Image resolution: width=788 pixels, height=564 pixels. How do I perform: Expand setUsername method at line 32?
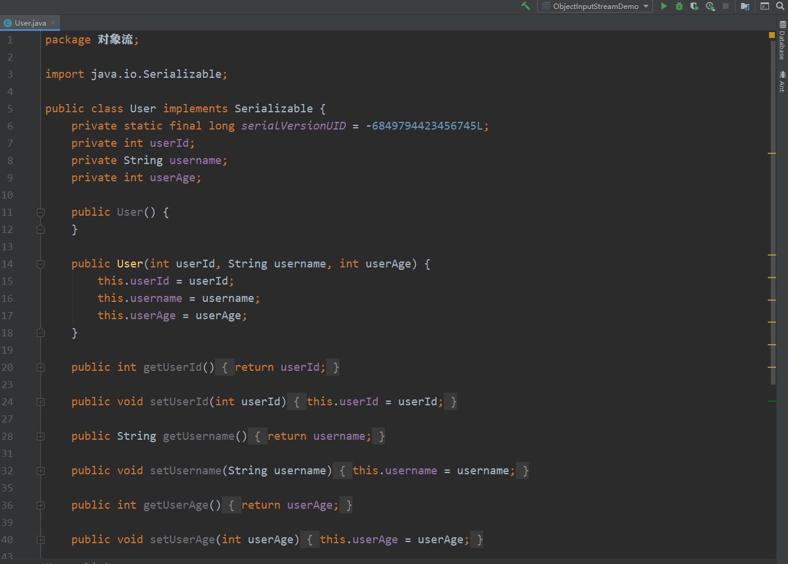coord(40,471)
